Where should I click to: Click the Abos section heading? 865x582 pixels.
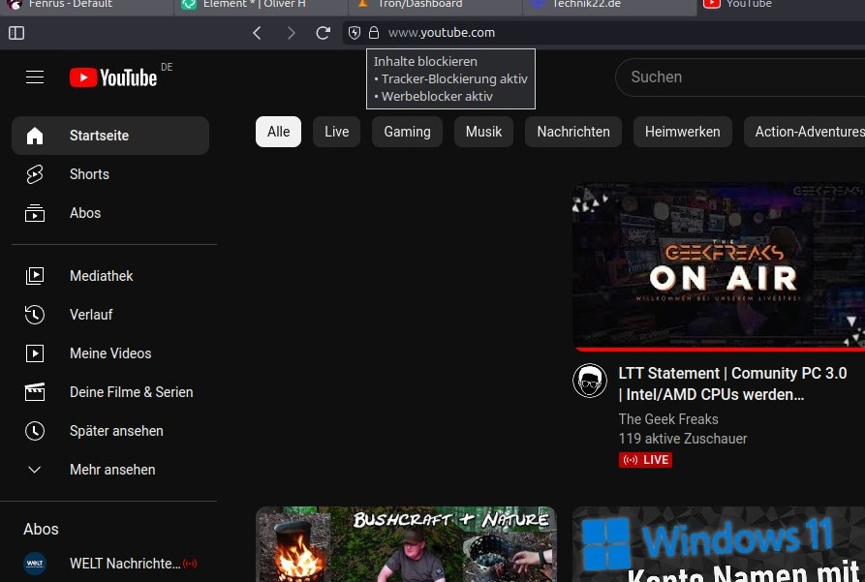tap(41, 529)
